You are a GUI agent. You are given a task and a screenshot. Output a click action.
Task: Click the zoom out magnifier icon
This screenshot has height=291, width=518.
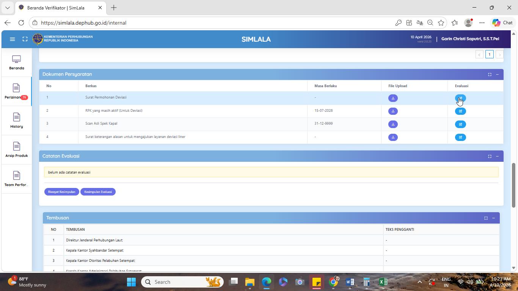[430, 23]
